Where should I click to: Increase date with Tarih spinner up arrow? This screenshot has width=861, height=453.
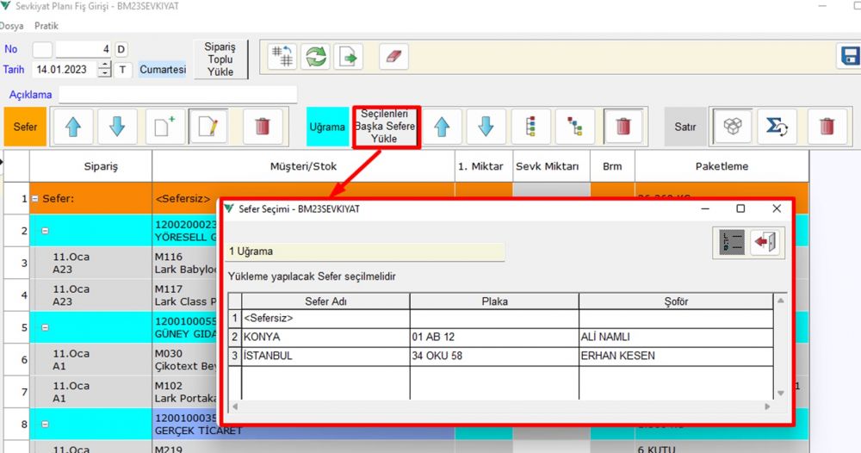click(105, 65)
